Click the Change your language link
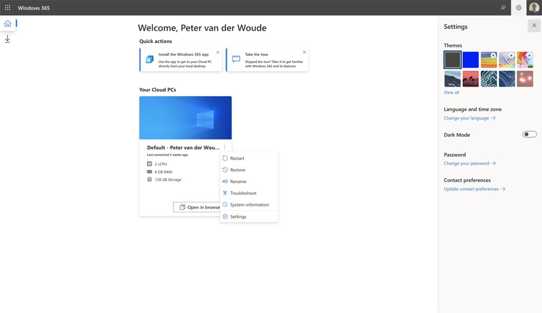 467,118
